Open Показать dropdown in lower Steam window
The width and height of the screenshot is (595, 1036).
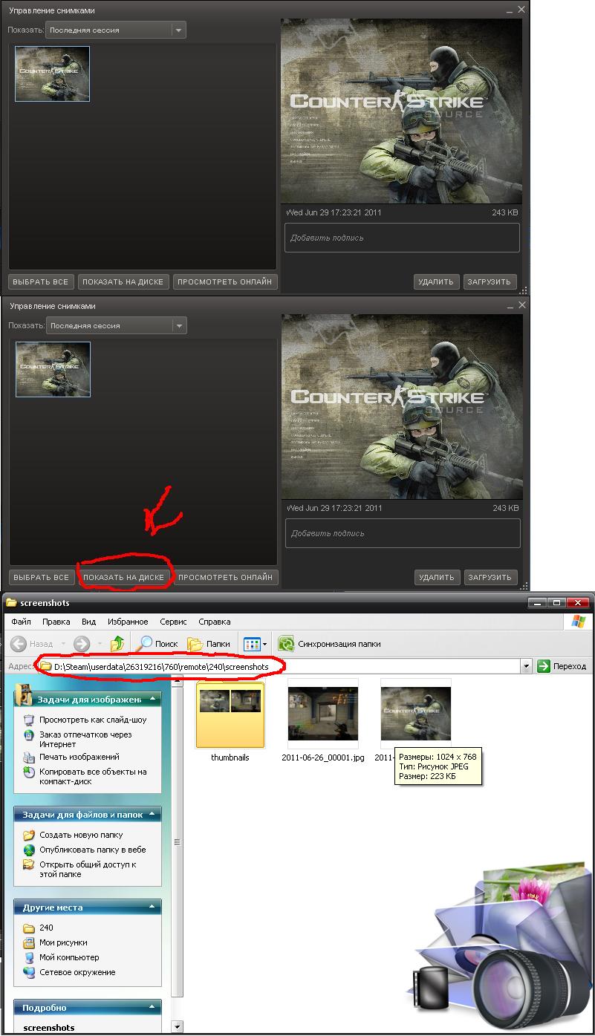117,325
